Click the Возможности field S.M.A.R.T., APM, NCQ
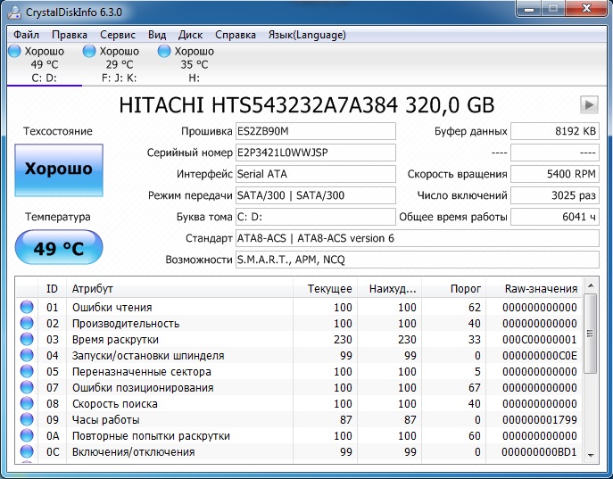Image resolution: width=613 pixels, height=479 pixels. pos(417,260)
